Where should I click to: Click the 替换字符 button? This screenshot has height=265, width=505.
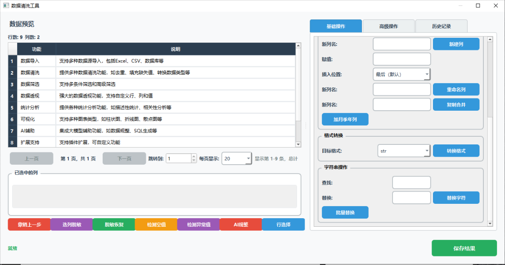(x=456, y=198)
